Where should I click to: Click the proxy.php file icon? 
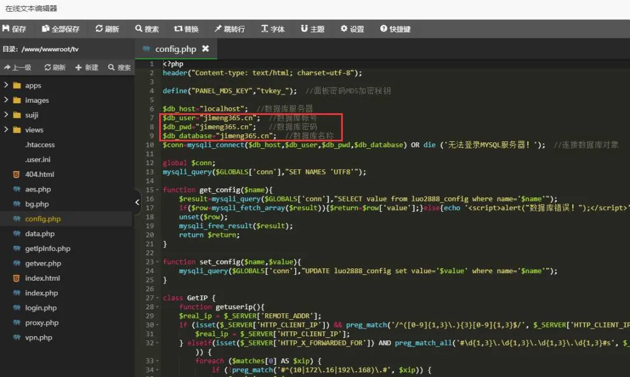16,323
